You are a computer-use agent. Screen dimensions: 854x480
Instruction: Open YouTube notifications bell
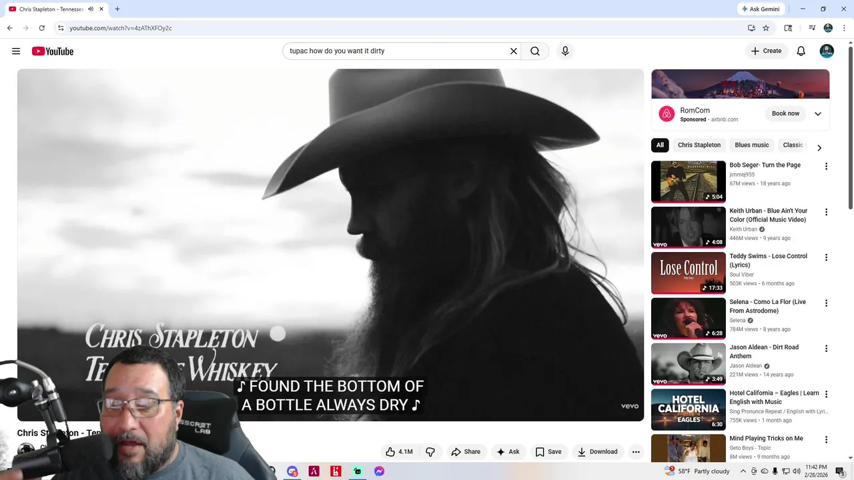click(x=801, y=51)
